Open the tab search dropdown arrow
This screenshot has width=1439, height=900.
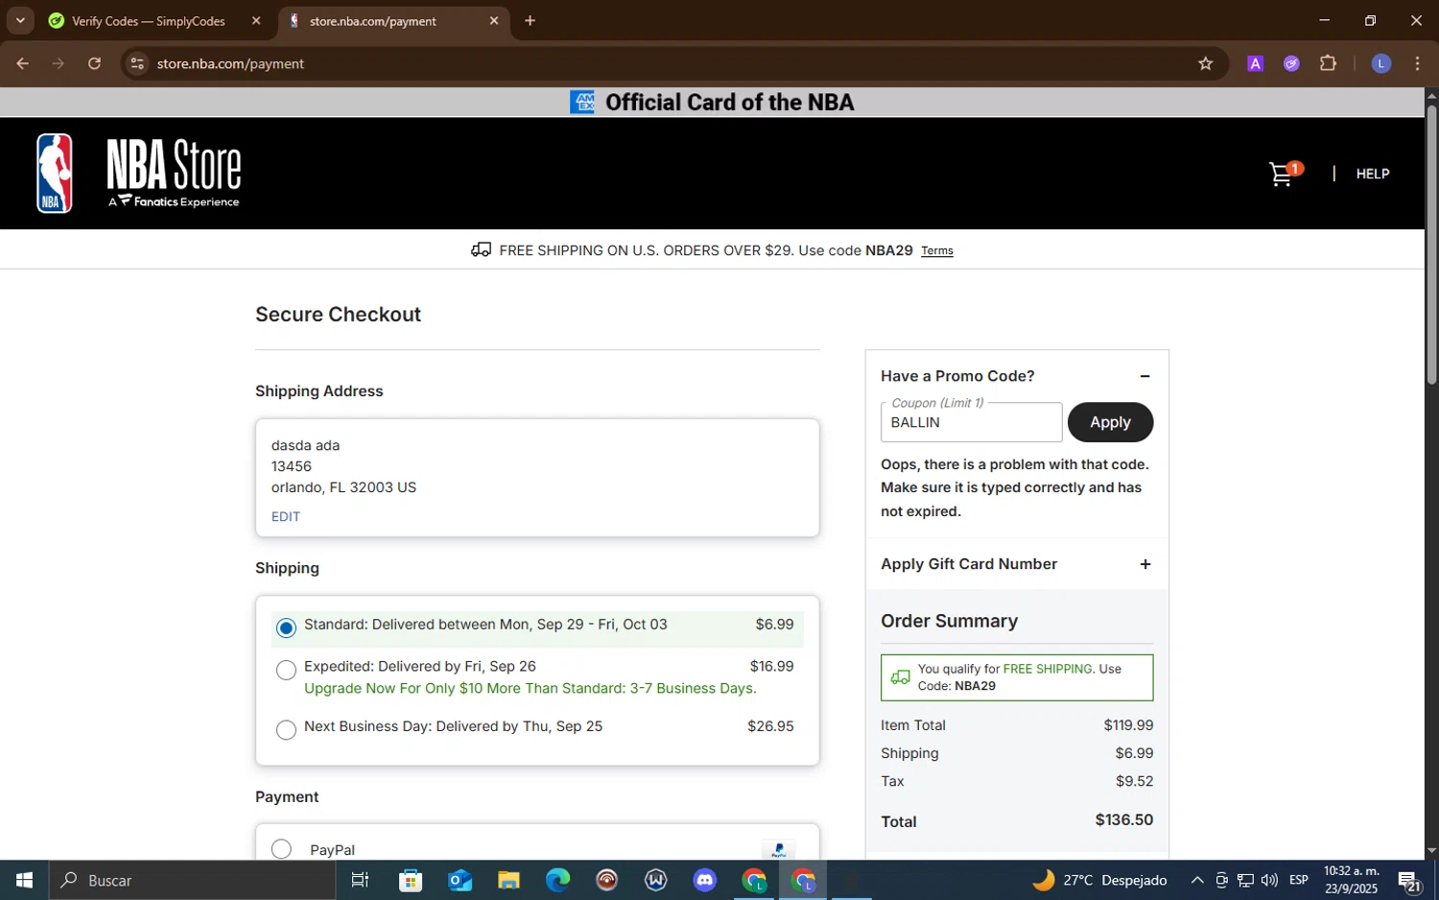pyautogui.click(x=20, y=20)
